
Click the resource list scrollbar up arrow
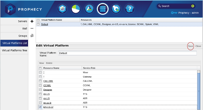pyautogui.click(x=199, y=72)
